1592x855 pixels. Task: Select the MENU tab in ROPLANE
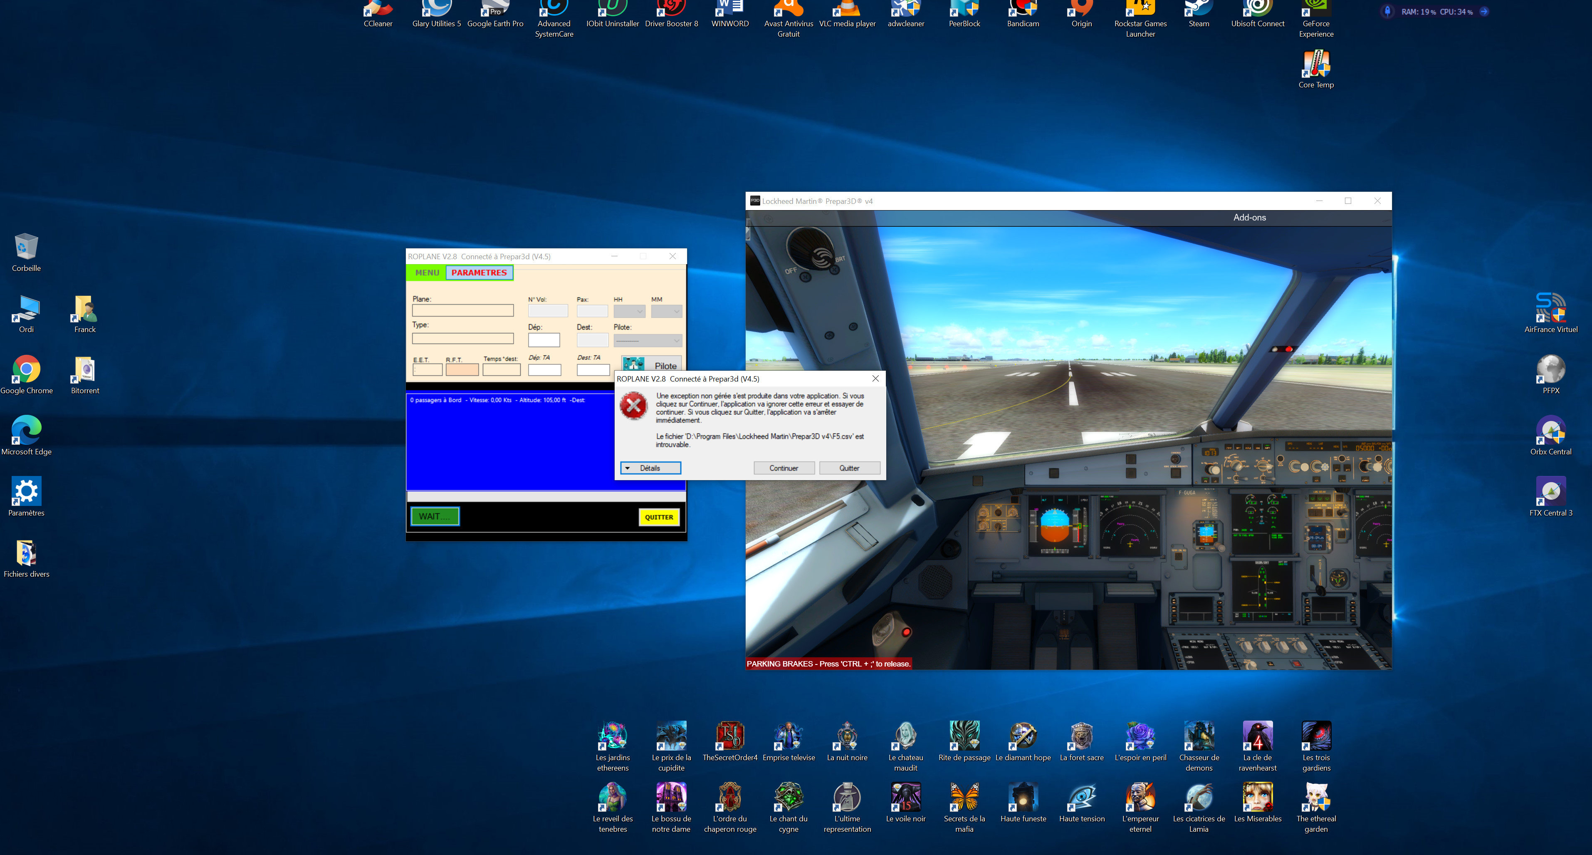click(426, 273)
